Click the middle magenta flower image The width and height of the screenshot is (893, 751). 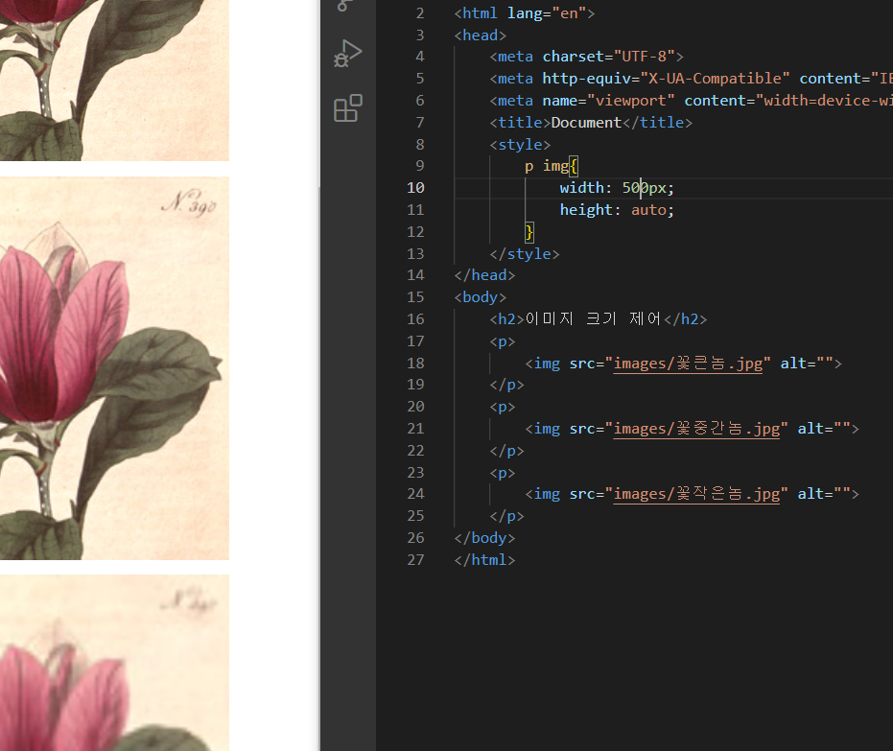point(114,367)
